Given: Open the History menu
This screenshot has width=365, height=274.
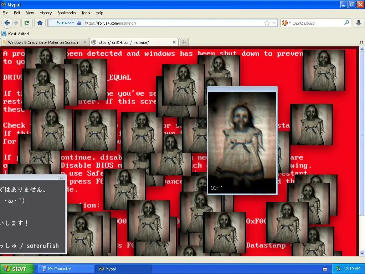Looking at the screenshot, I should pos(45,13).
